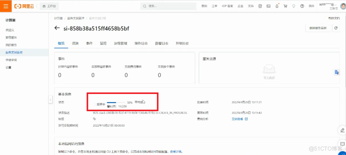Open the 工单 menu
The height and width of the screenshot is (155, 346).
[215, 6]
